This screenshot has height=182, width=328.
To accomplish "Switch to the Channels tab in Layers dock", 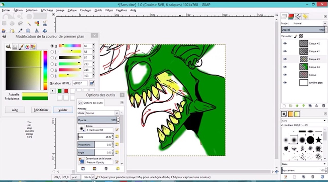I will [x=291, y=17].
